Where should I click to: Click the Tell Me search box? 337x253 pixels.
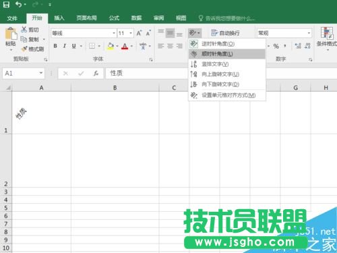(227, 18)
